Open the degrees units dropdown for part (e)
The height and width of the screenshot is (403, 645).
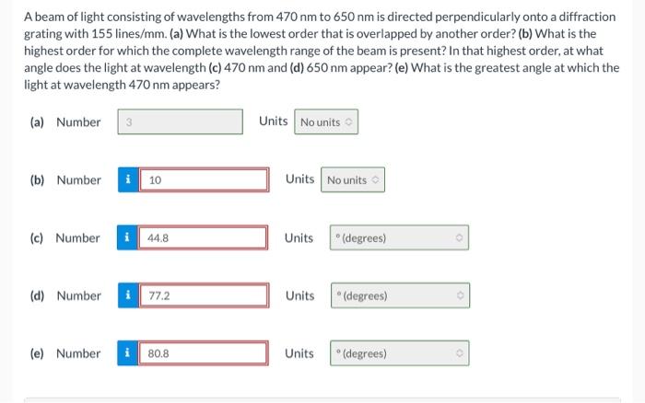point(399,353)
